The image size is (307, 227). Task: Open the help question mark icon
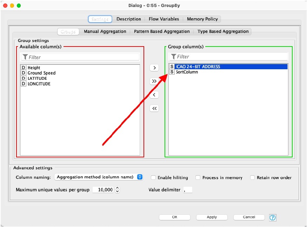click(273, 218)
